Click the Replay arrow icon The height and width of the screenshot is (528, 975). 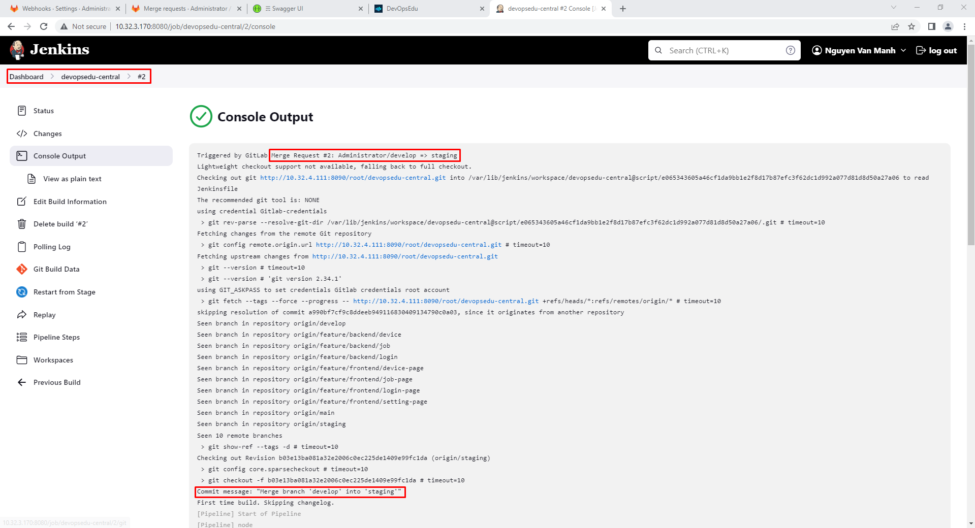tap(22, 315)
